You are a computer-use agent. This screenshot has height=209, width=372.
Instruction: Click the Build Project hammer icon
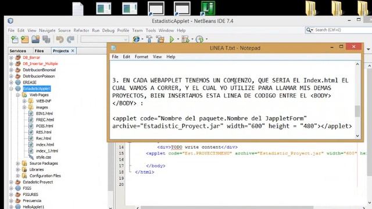click(149, 39)
